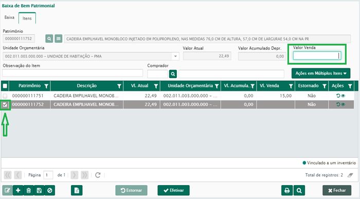Print using the printer button

287,190
